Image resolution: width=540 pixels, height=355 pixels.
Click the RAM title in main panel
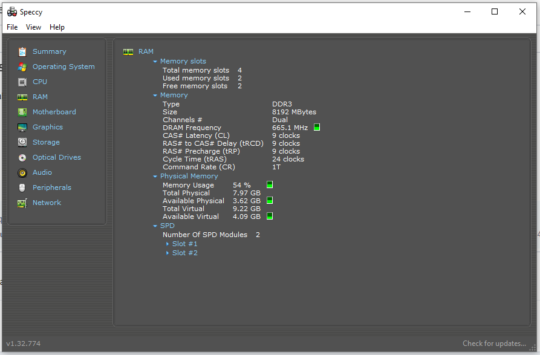click(x=146, y=51)
